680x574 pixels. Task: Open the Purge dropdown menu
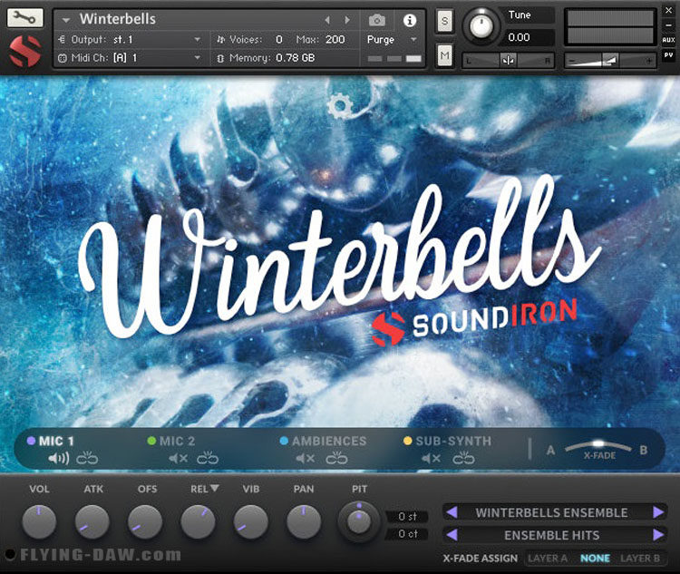click(392, 40)
